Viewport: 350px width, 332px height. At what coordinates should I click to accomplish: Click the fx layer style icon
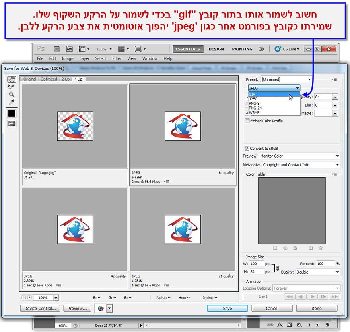coord(280,325)
